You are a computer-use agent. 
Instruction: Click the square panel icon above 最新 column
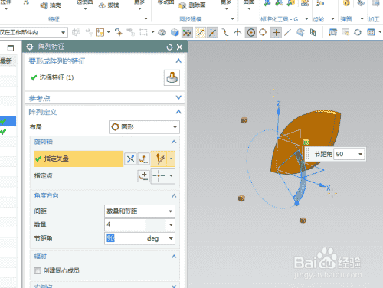point(11,48)
